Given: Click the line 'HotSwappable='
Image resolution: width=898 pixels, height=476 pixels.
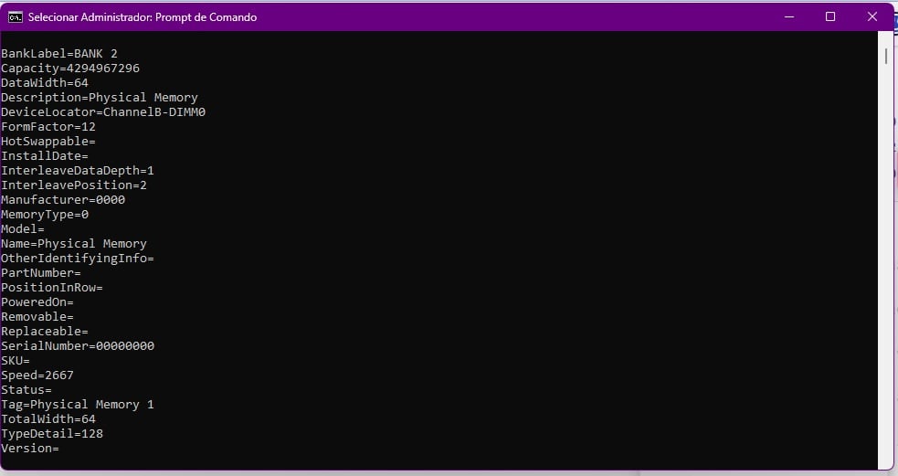Looking at the screenshot, I should click(x=48, y=142).
